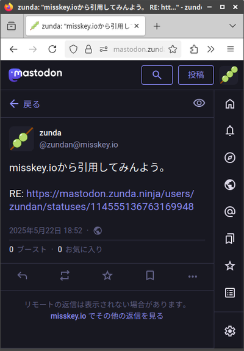Open Firefox hamburger application menu

pos(231,49)
